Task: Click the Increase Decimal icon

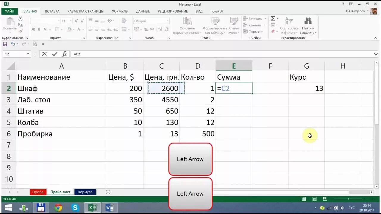Action: pyautogui.click(x=160, y=29)
